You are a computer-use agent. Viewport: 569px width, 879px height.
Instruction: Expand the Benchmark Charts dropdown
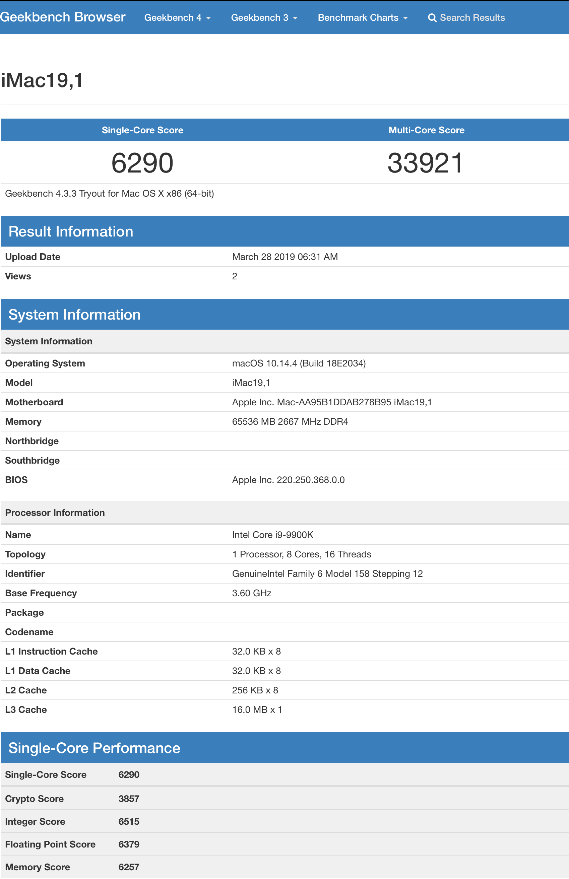[363, 17]
